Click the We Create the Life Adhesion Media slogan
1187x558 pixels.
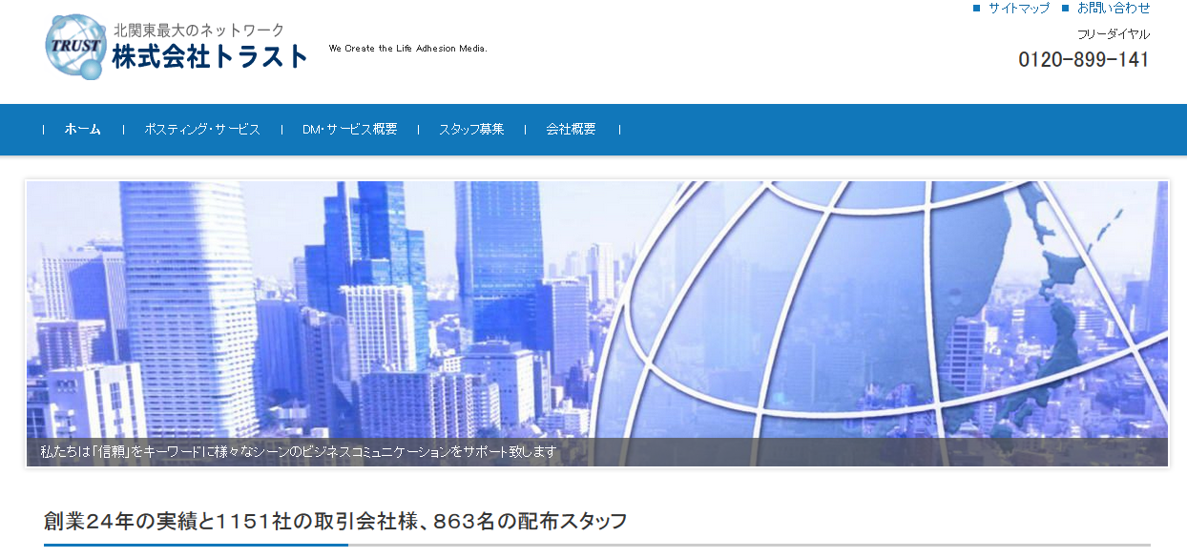(x=408, y=48)
